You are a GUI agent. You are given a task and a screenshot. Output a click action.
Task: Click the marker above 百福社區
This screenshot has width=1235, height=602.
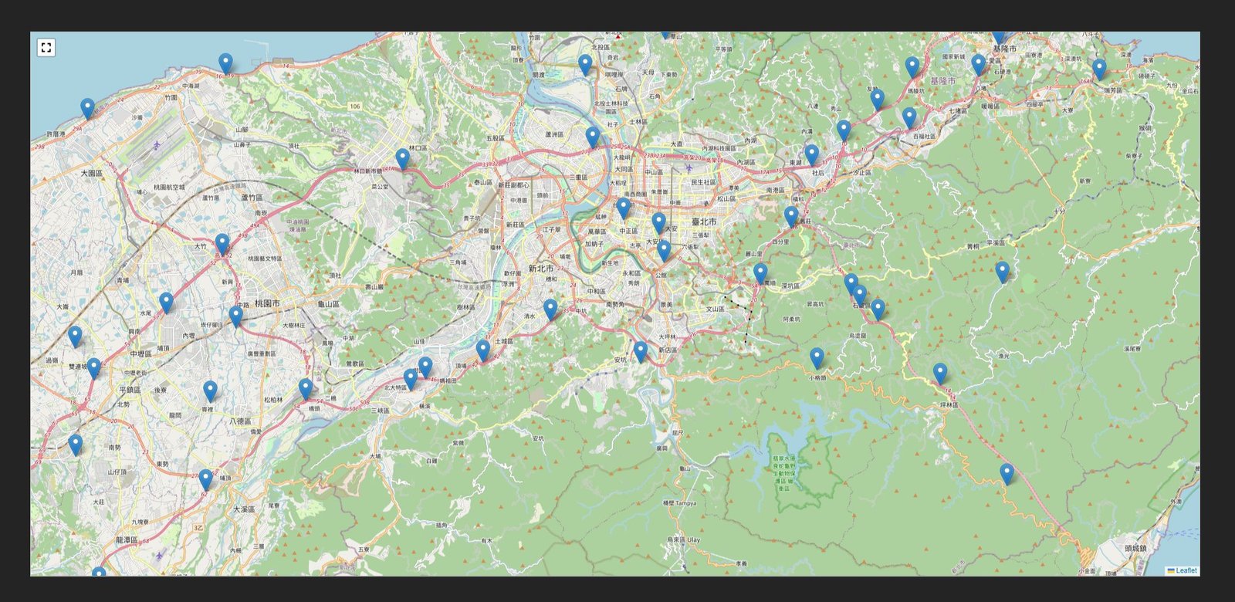(909, 119)
